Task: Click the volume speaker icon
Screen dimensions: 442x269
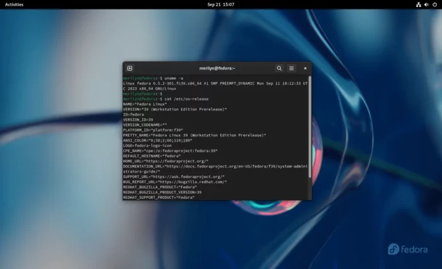Action: pos(426,4)
